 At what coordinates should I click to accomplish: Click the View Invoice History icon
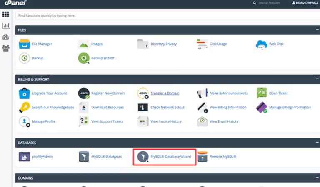pyautogui.click(x=143, y=121)
